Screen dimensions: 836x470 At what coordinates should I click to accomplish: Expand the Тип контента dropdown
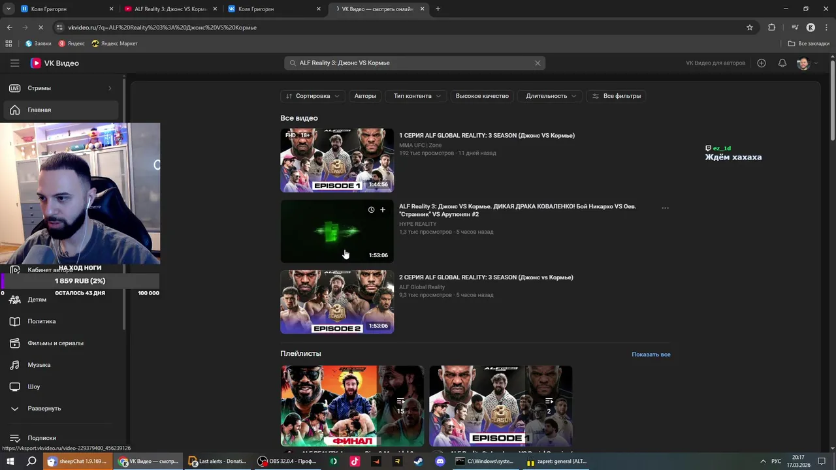[416, 96]
